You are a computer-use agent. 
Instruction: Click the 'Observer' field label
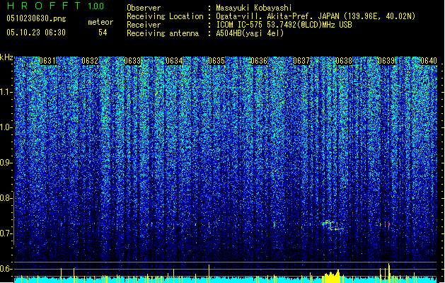tap(144, 8)
